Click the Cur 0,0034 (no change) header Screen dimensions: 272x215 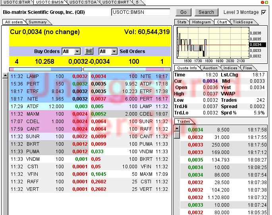pyautogui.click(x=45, y=32)
